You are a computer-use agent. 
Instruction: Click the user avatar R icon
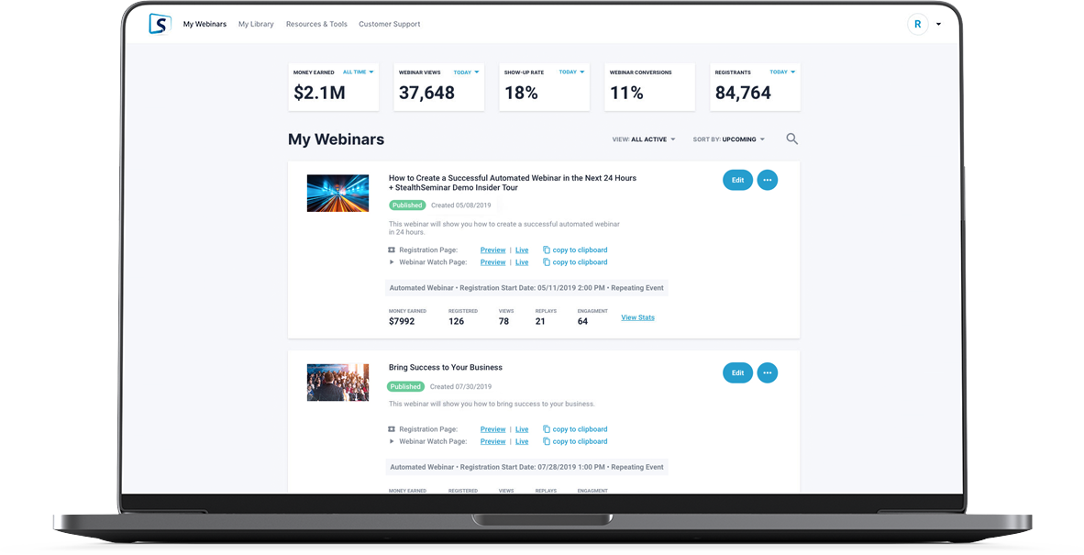(x=917, y=25)
